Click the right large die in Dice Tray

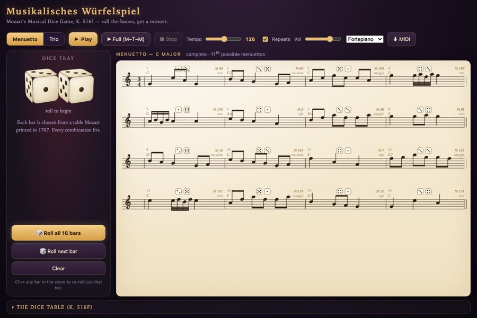(x=76, y=86)
